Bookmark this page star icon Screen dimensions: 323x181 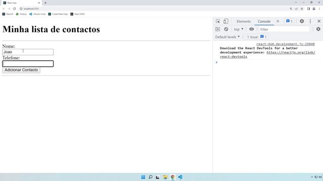click(302, 9)
